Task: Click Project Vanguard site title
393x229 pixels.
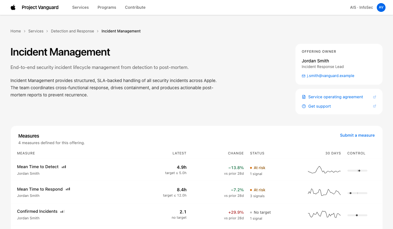Action: (x=40, y=7)
